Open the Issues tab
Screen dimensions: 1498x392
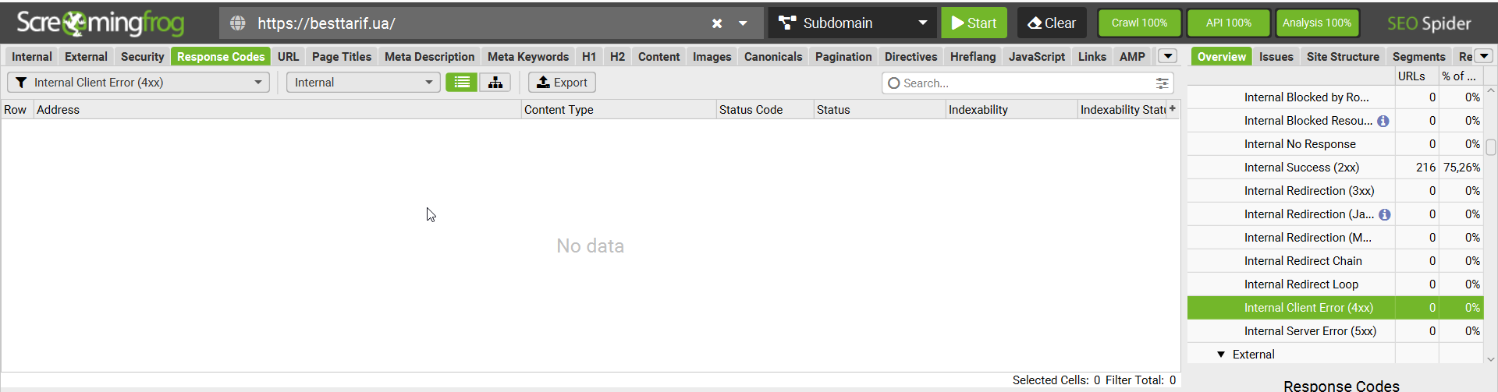point(1276,56)
